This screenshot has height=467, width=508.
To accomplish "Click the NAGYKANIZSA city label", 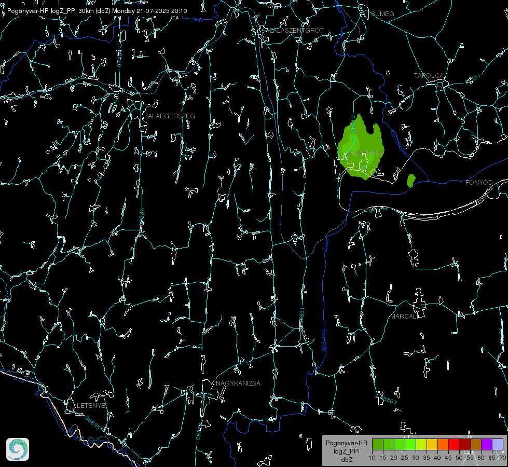I will click(238, 383).
